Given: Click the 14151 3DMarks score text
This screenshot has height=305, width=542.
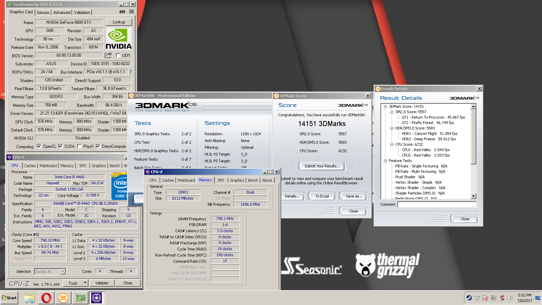Looking at the screenshot, I should point(322,124).
